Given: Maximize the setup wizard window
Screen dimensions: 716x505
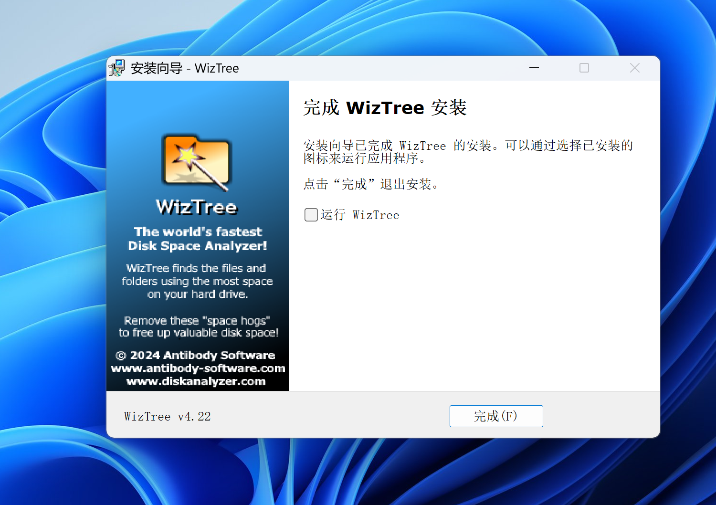Looking at the screenshot, I should pyautogui.click(x=584, y=68).
